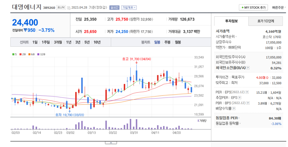Click the -3.75% change rate
Viewport: 288px width, 147px height.
point(47,30)
